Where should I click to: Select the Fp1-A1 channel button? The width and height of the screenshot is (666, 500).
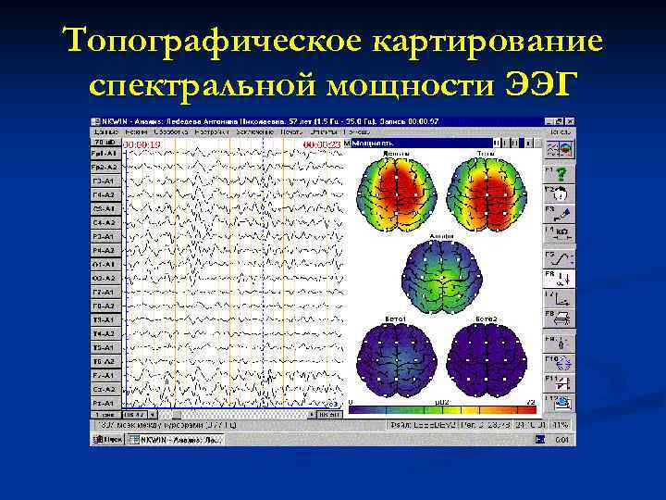[105, 154]
